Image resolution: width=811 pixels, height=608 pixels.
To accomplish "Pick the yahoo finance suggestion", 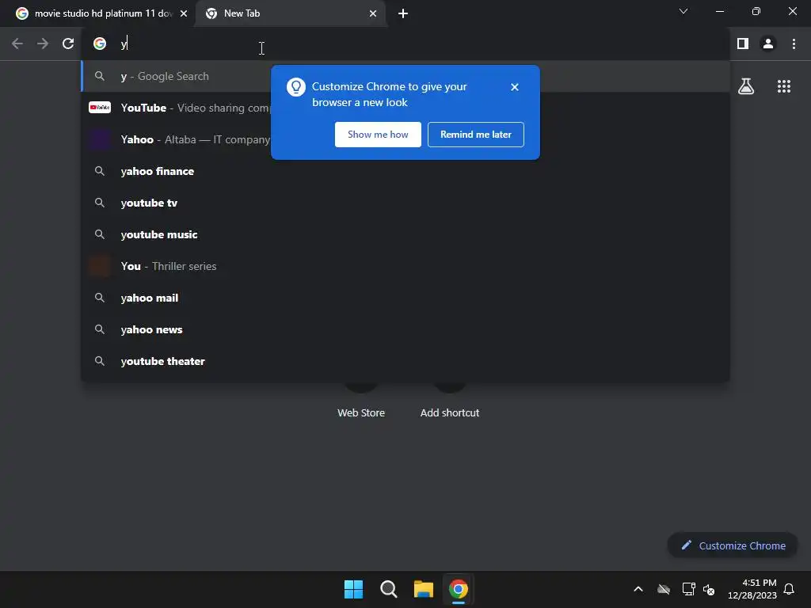I will (x=405, y=171).
